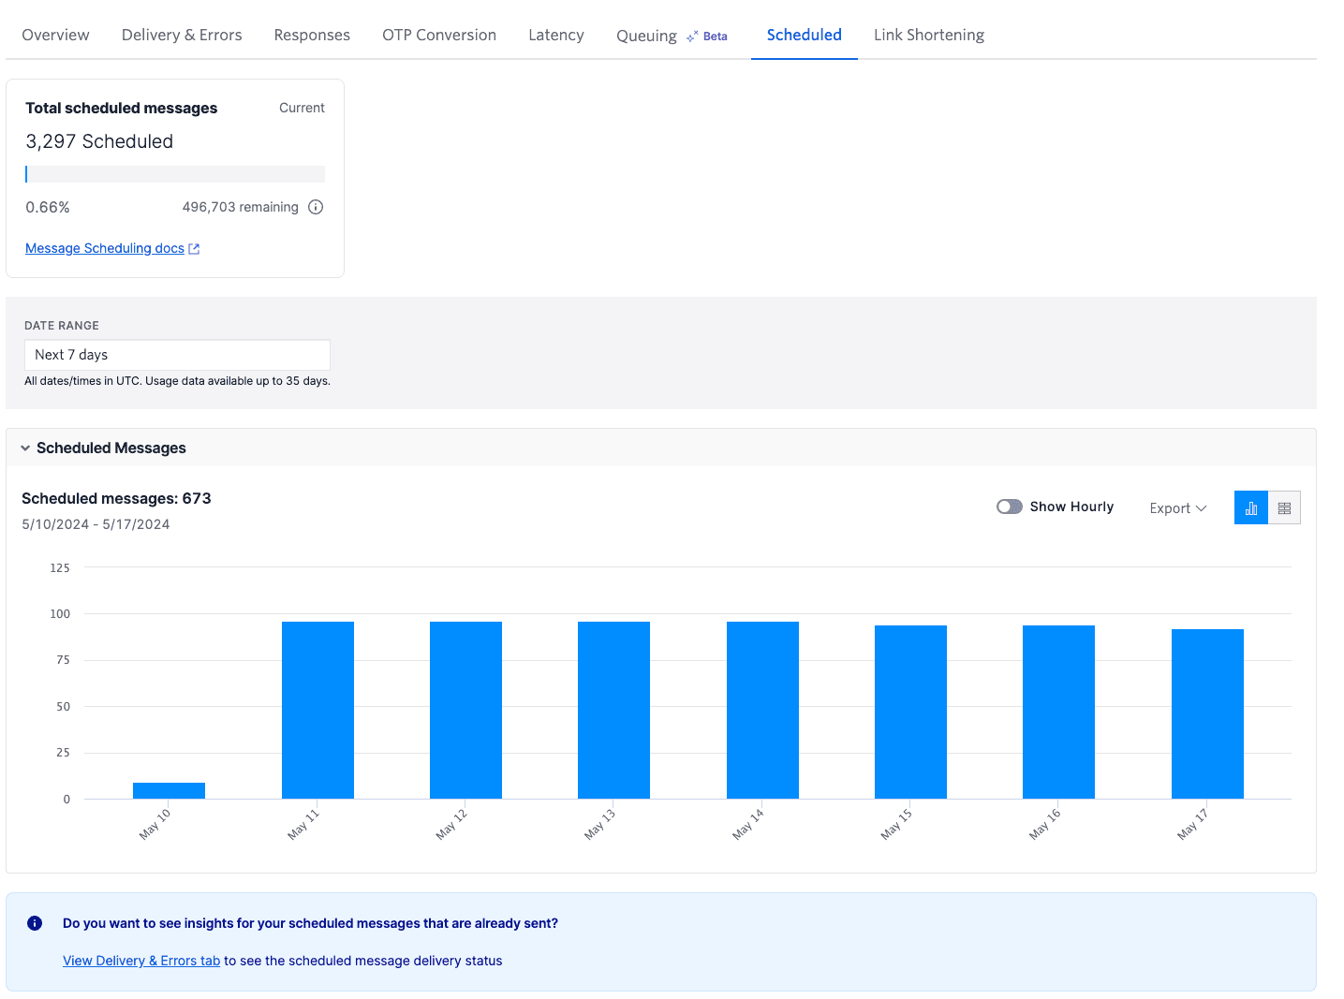
Task: Open the Export dropdown
Action: click(x=1176, y=507)
